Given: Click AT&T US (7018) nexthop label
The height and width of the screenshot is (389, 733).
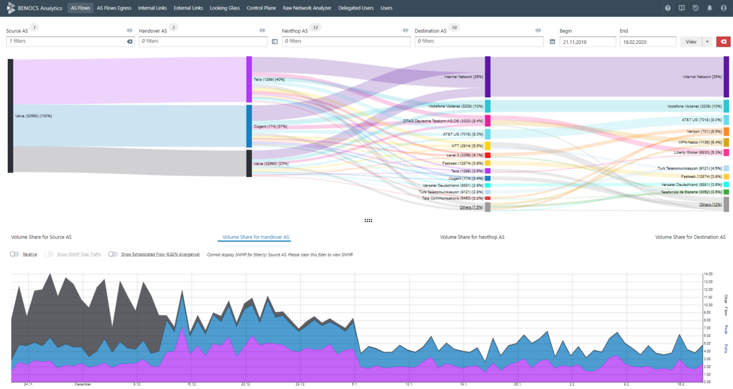Looking at the screenshot, I should 463,134.
